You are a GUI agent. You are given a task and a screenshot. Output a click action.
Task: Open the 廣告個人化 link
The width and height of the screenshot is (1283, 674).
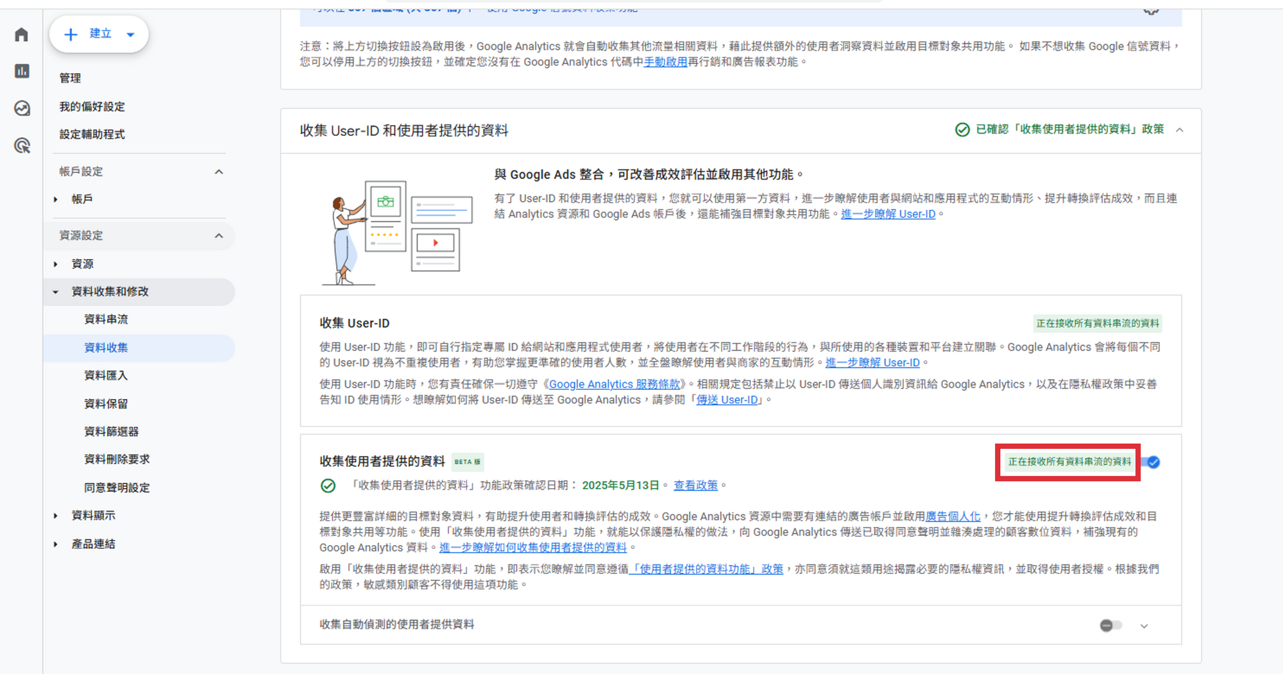tap(953, 516)
